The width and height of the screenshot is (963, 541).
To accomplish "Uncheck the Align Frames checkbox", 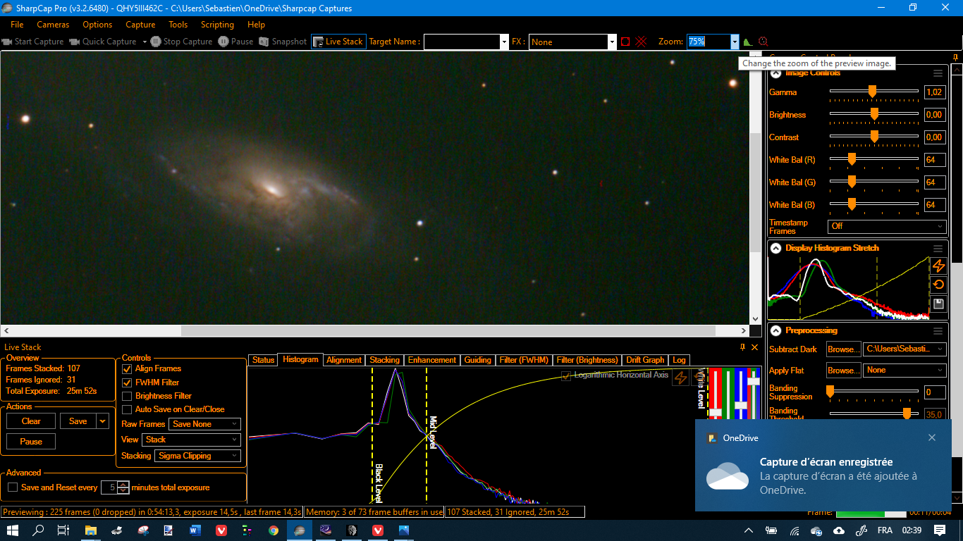I will pyautogui.click(x=128, y=368).
